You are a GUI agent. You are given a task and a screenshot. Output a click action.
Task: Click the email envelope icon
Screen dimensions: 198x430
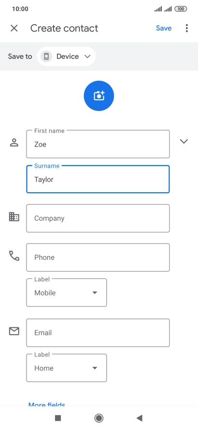(x=14, y=331)
